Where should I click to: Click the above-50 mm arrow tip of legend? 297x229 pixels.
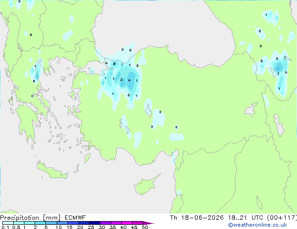(x=148, y=223)
